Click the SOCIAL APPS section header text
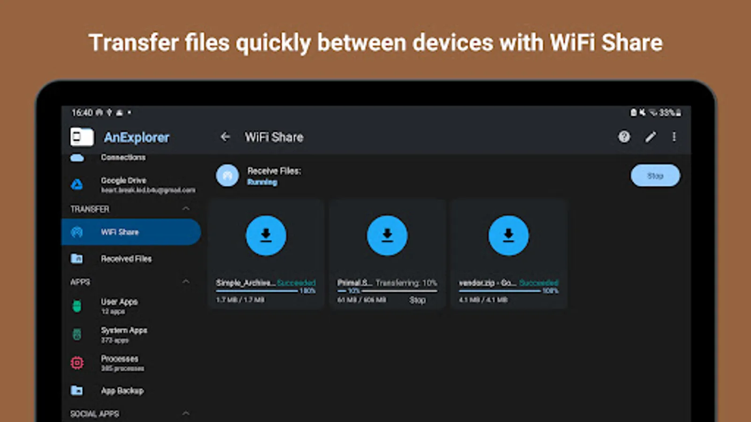 click(x=94, y=414)
